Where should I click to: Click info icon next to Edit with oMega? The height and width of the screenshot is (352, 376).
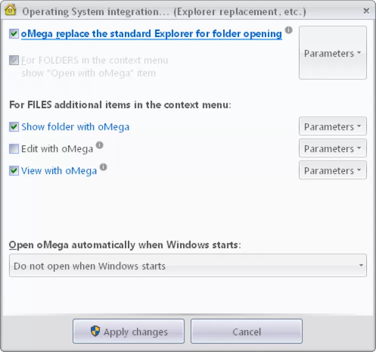[x=100, y=145]
